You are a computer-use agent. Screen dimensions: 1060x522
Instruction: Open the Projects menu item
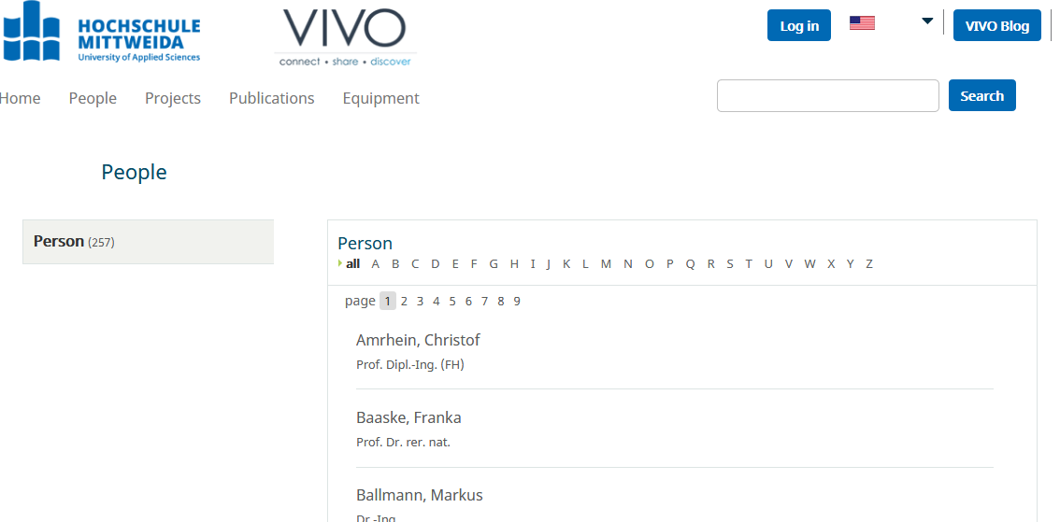tap(172, 98)
